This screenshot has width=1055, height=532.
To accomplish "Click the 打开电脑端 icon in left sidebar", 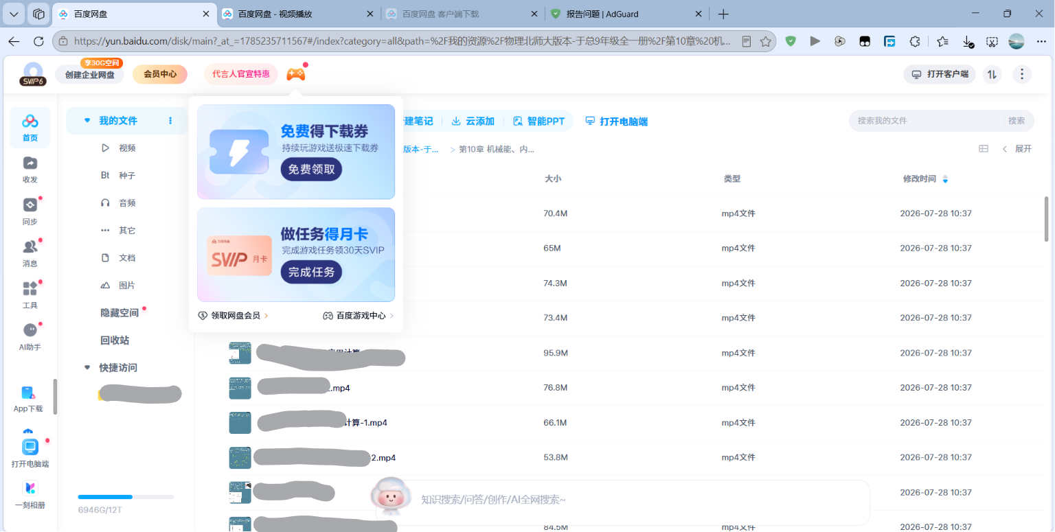I will (x=30, y=454).
